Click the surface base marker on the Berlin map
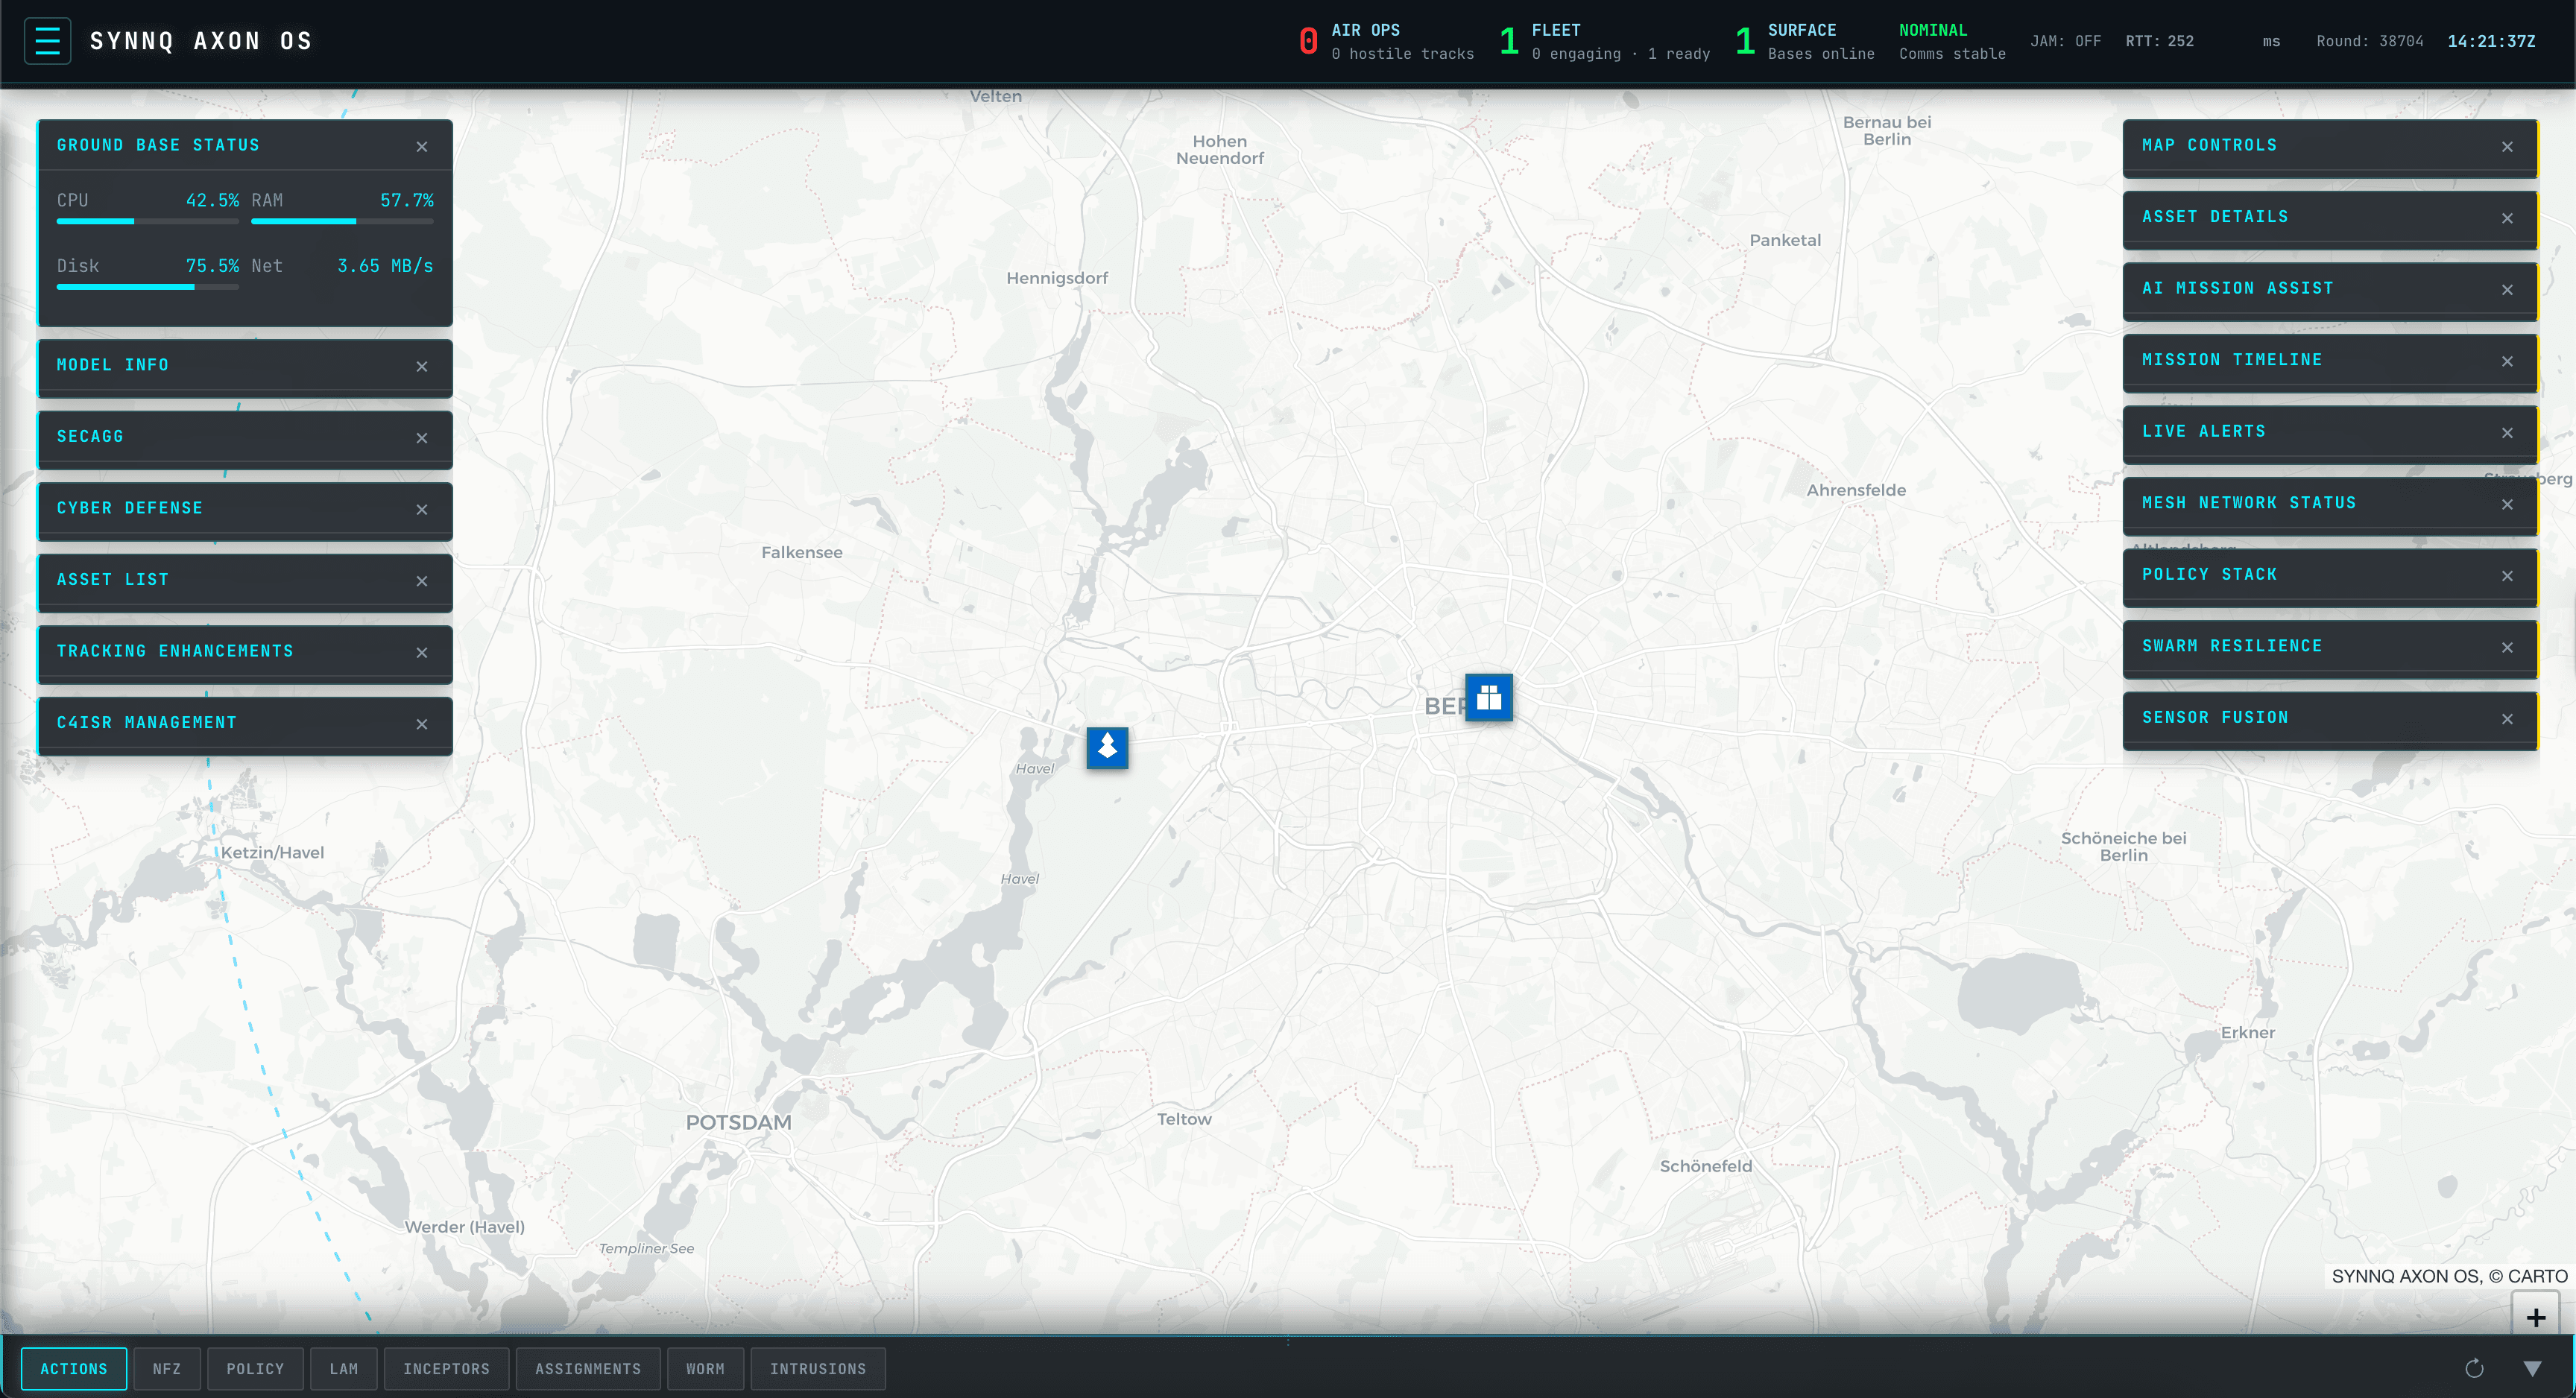Image resolution: width=2576 pixels, height=1398 pixels. point(1488,698)
